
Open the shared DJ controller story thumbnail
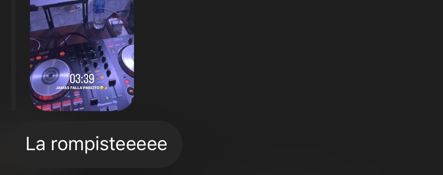coord(82,56)
